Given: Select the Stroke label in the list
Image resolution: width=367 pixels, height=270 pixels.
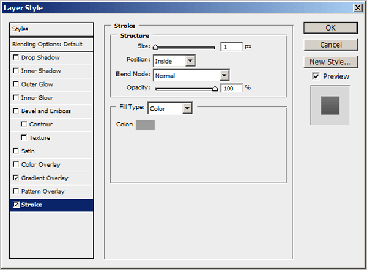Looking at the screenshot, I should pyautogui.click(x=32, y=205).
